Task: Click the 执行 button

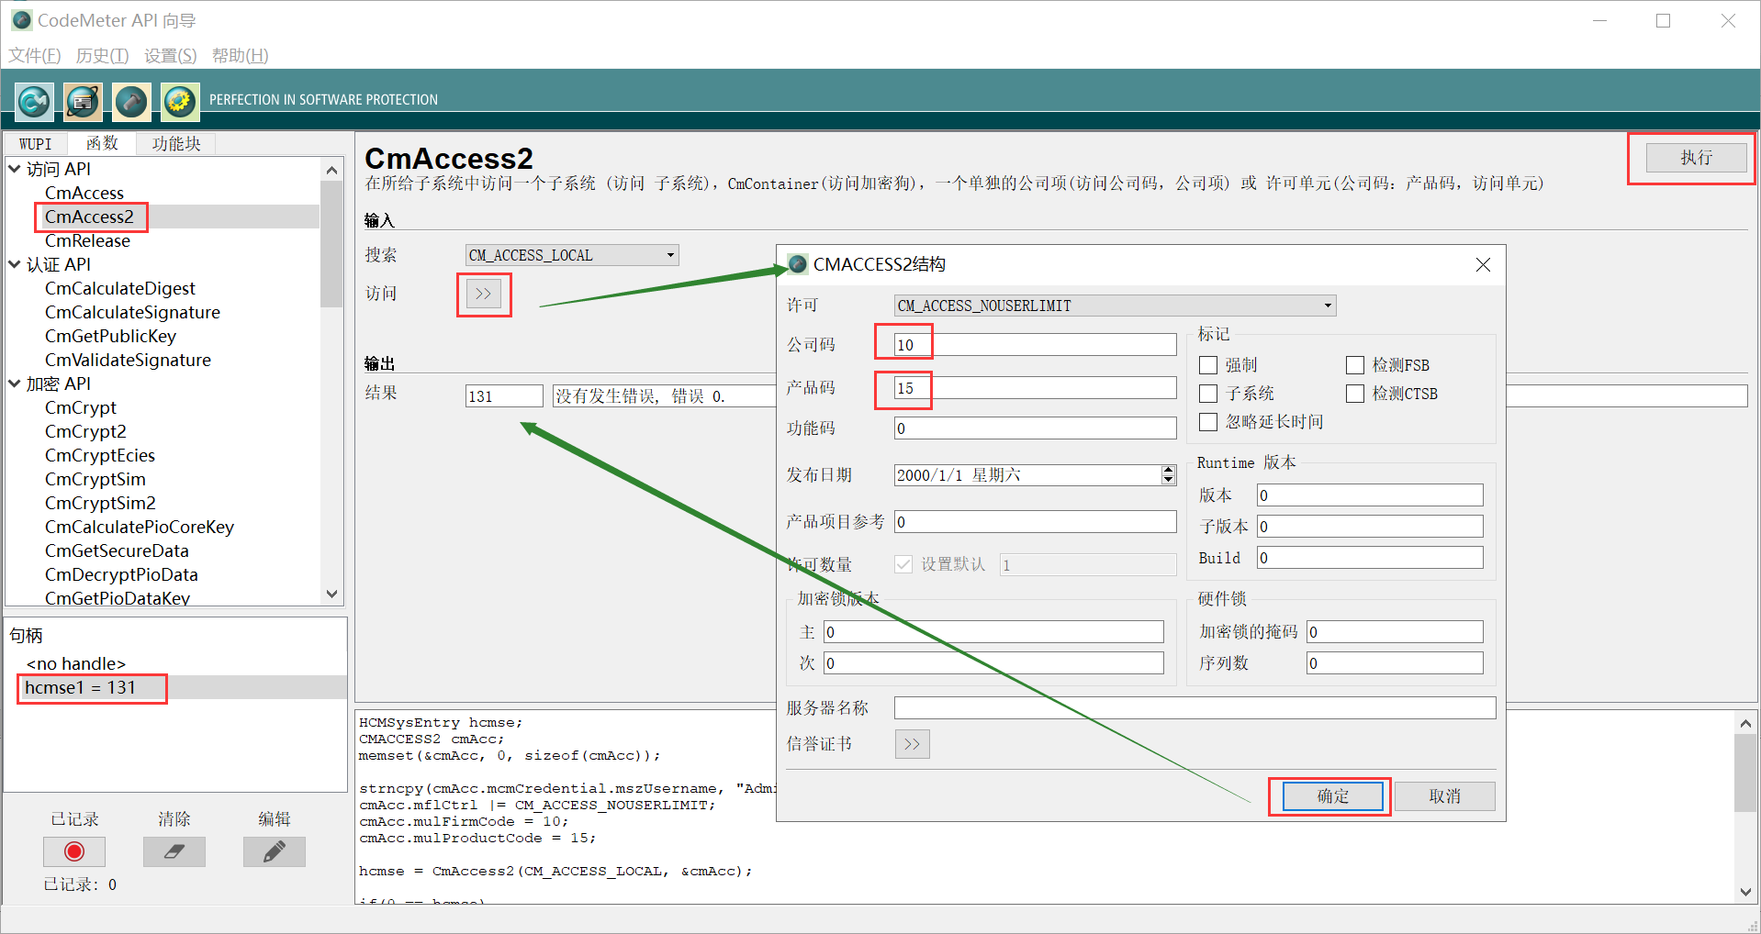Action: (1696, 158)
